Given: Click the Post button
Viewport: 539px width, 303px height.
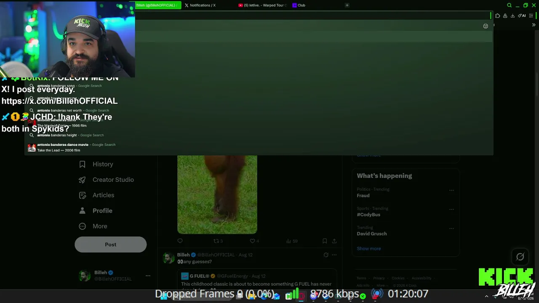Looking at the screenshot, I should (x=111, y=245).
